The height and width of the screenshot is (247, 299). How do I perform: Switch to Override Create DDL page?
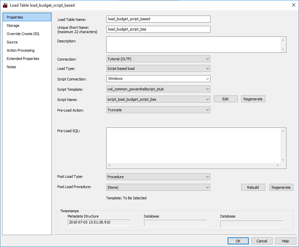click(x=23, y=34)
